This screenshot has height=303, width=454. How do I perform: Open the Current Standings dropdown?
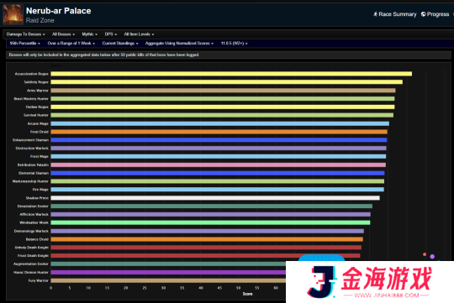tap(120, 44)
